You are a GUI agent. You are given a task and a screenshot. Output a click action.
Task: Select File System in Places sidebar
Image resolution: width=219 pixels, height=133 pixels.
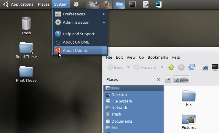(134, 101)
